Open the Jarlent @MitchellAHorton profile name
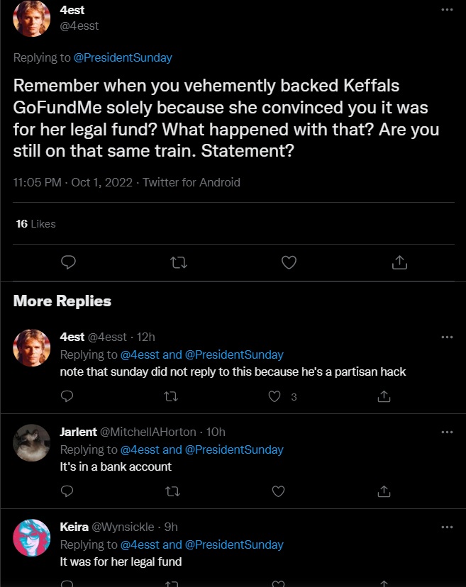The height and width of the screenshot is (587, 466). [79, 432]
